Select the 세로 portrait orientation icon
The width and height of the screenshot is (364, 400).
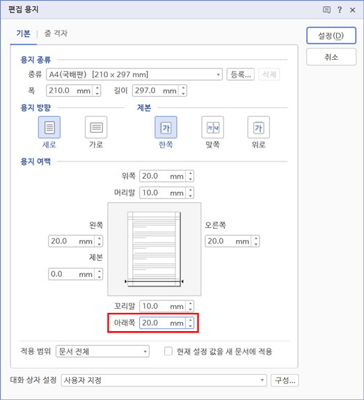pyautogui.click(x=49, y=127)
